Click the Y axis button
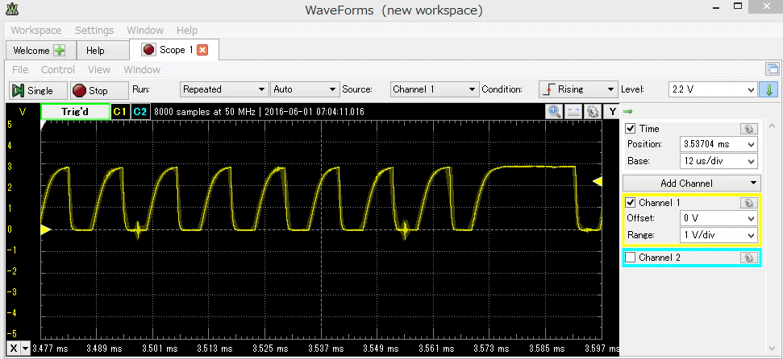The height and width of the screenshot is (359, 783). pos(612,111)
